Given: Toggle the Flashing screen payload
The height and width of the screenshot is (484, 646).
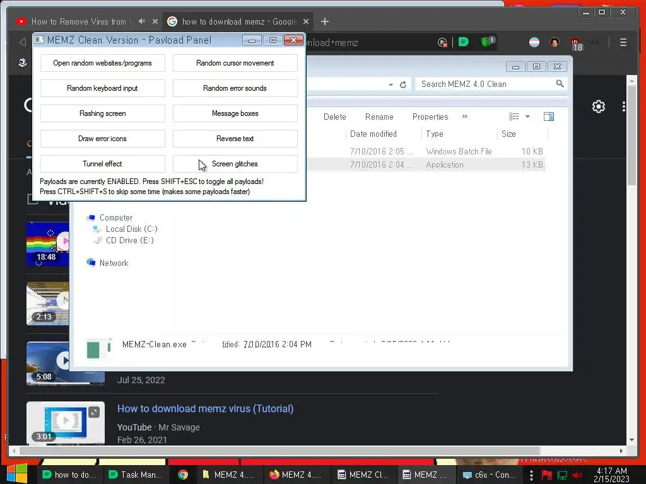Looking at the screenshot, I should pyautogui.click(x=103, y=113).
